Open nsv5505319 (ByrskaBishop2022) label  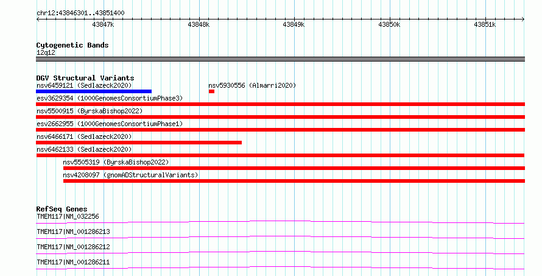click(x=116, y=162)
